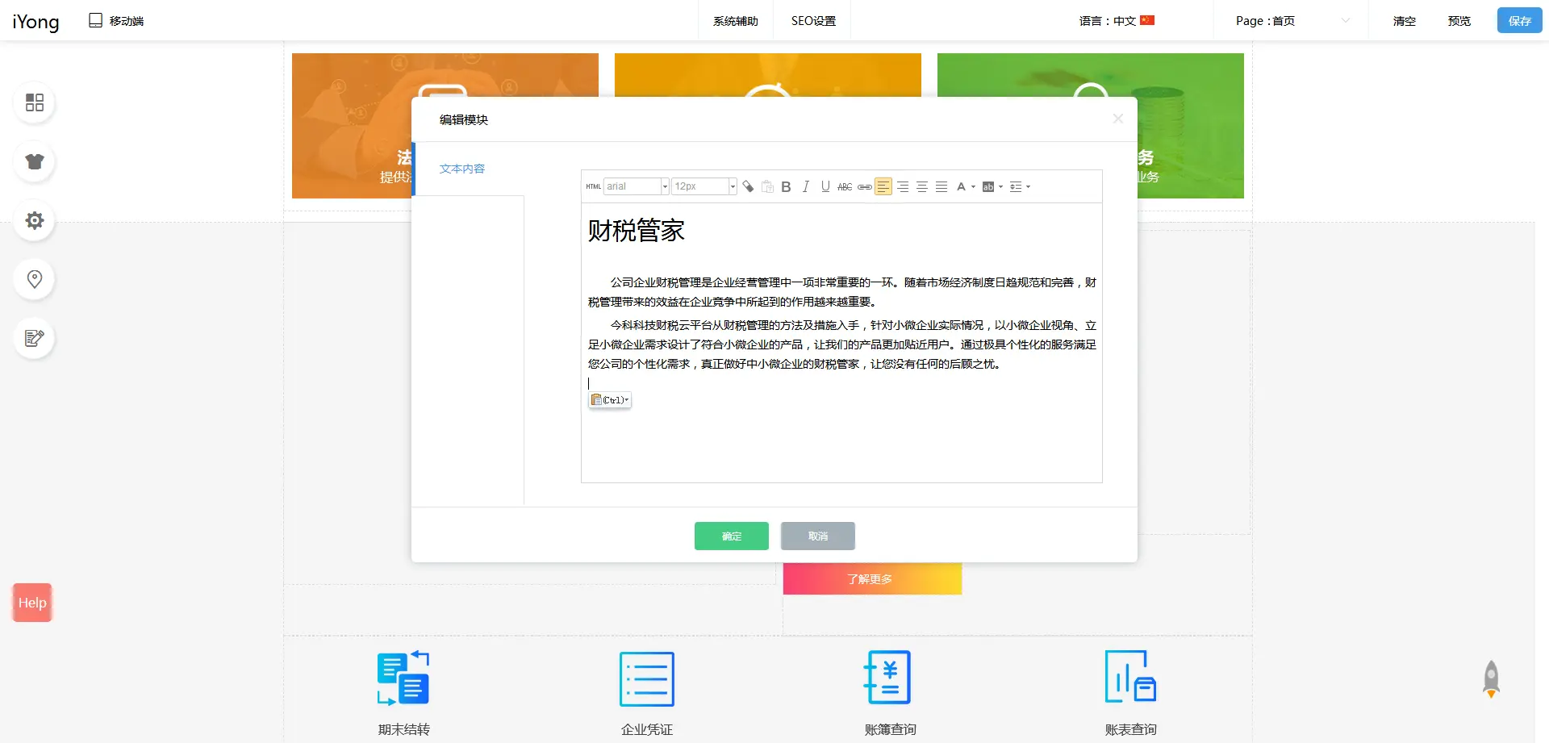Select the 文本内容 tab
Screen dimensions: 1549x743
[462, 169]
